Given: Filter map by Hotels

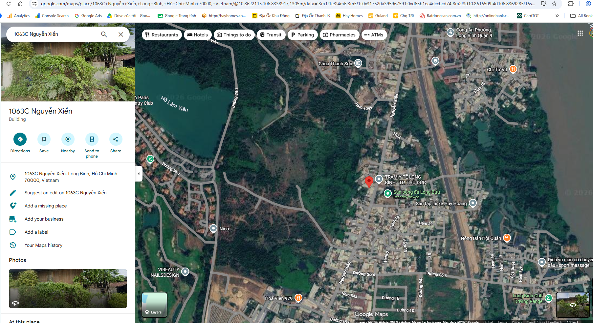Looking at the screenshot, I should 197,35.
